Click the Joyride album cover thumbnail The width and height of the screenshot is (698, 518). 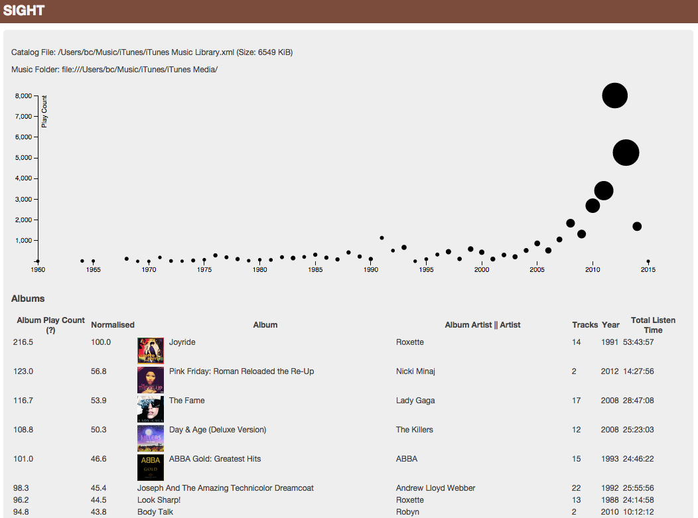pos(151,350)
